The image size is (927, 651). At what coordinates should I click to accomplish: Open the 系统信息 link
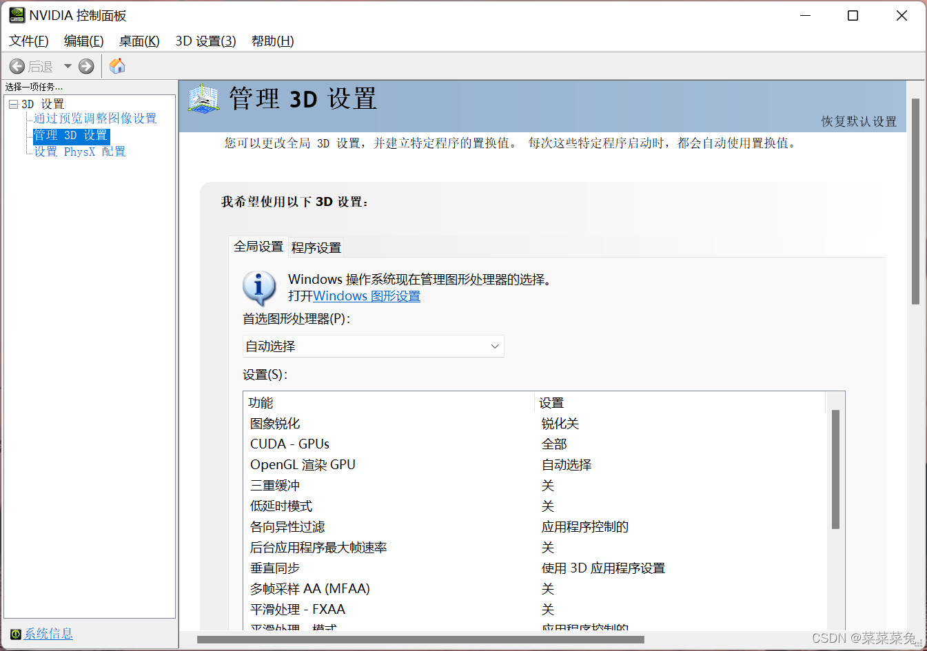point(48,634)
